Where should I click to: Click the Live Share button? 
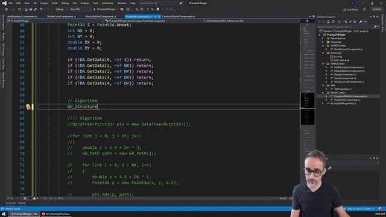pyautogui.click(x=350, y=10)
